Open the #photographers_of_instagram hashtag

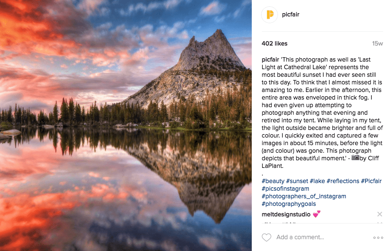tap(304, 196)
